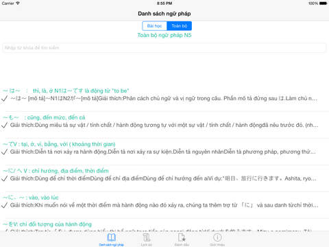Open grammar entry 'cũng, đến mức, đến cả'
The image size is (329, 247).
click(x=44, y=117)
